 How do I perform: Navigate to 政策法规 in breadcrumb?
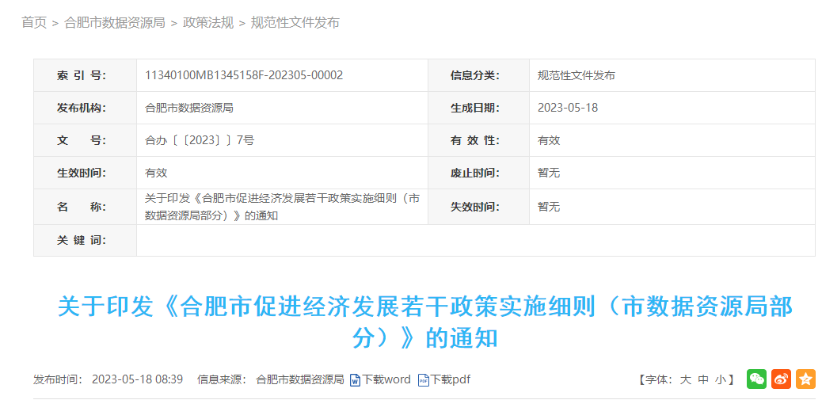(x=208, y=23)
